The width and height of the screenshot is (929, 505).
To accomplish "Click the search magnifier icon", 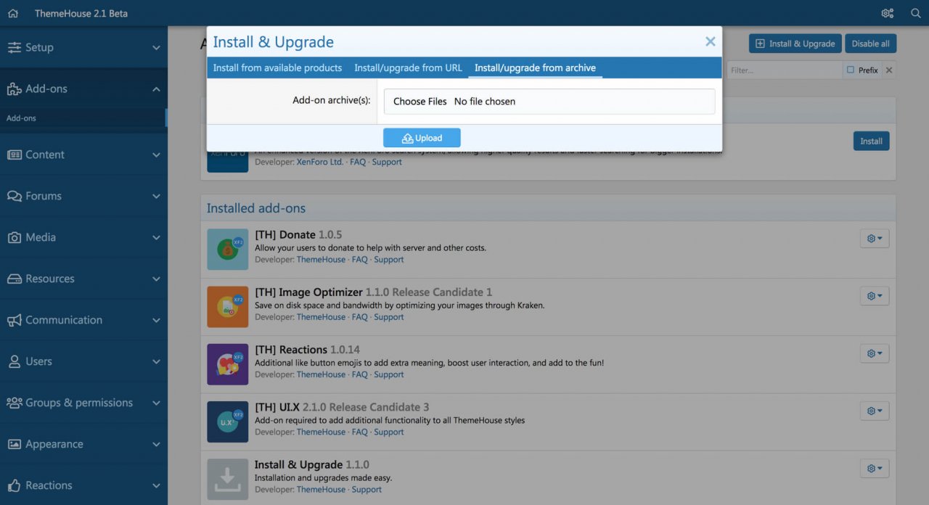I will pyautogui.click(x=915, y=13).
